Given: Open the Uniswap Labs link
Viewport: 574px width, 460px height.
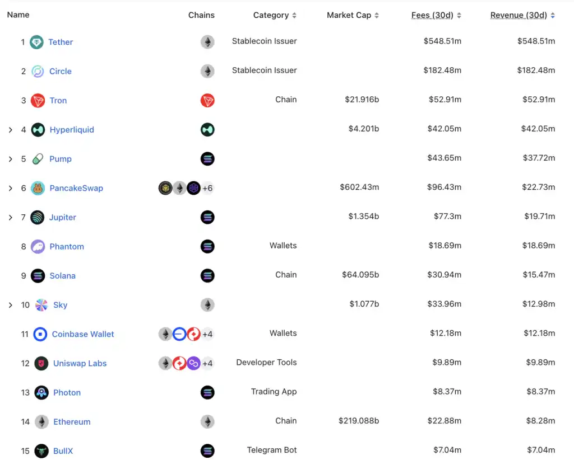Looking at the screenshot, I should point(80,364).
